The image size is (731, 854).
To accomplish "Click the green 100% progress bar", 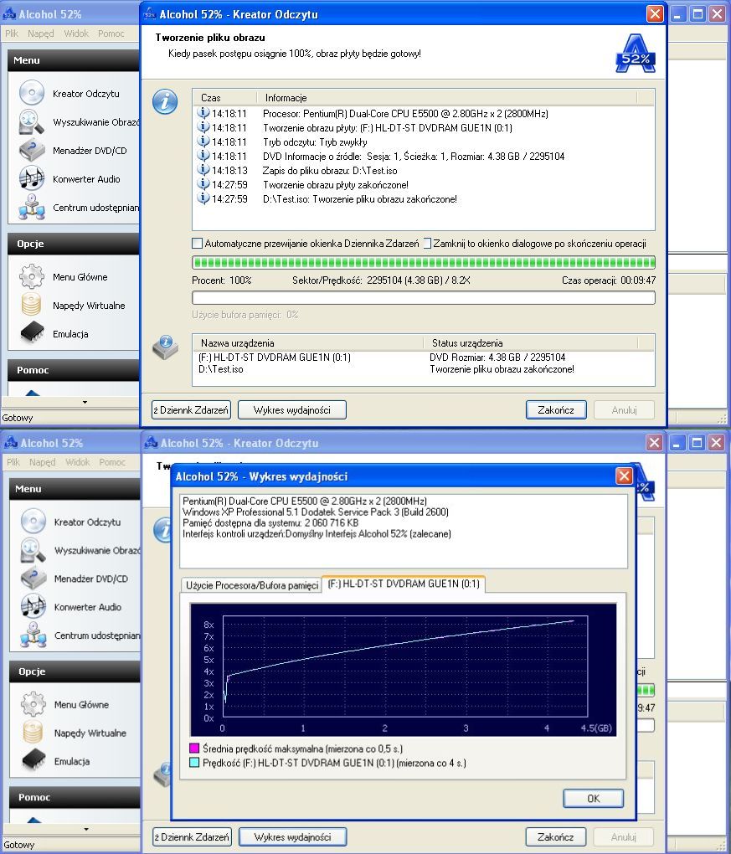I will point(423,263).
